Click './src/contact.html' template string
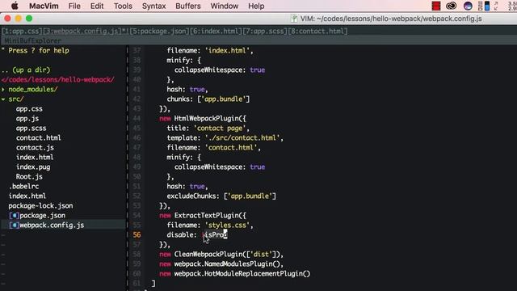The width and height of the screenshot is (517, 291). tap(242, 138)
